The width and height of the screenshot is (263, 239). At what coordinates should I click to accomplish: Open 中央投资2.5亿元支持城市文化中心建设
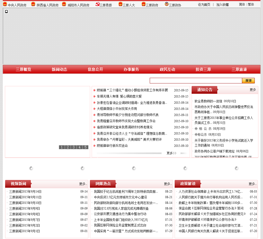click(x=120, y=197)
